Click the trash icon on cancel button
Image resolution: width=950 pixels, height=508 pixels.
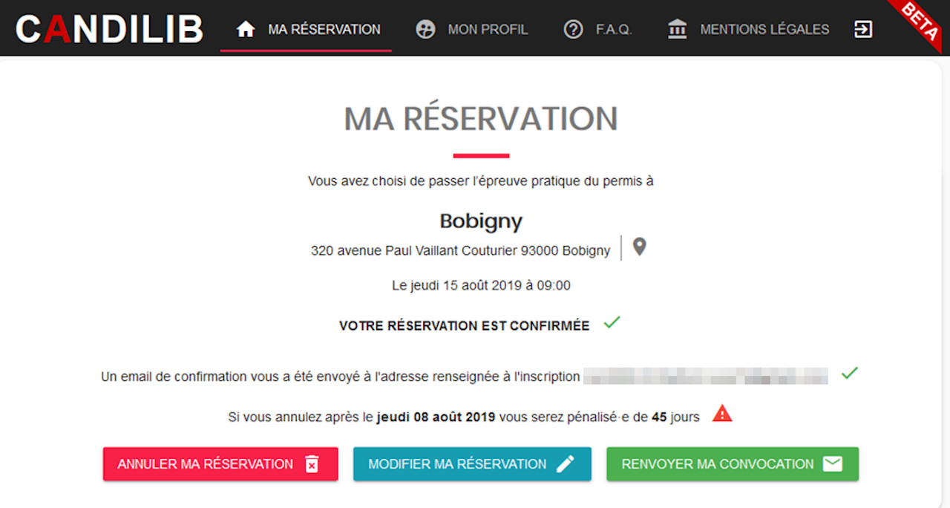point(312,464)
